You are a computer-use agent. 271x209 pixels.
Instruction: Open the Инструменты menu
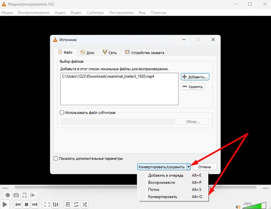pyautogui.click(x=121, y=13)
